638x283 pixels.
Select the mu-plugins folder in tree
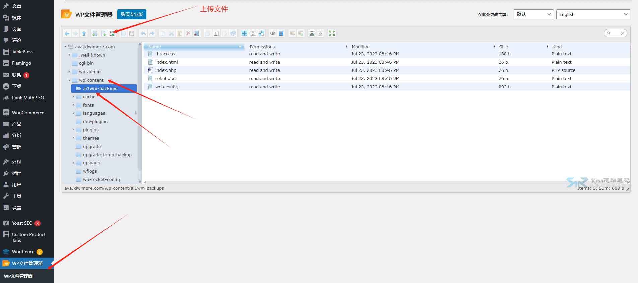[x=95, y=121]
